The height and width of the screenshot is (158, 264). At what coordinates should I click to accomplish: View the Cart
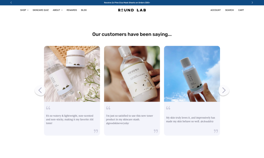click(241, 10)
